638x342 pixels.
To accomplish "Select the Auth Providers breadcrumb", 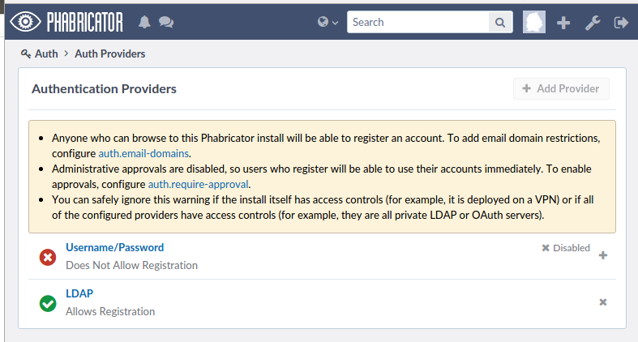I will coord(109,54).
